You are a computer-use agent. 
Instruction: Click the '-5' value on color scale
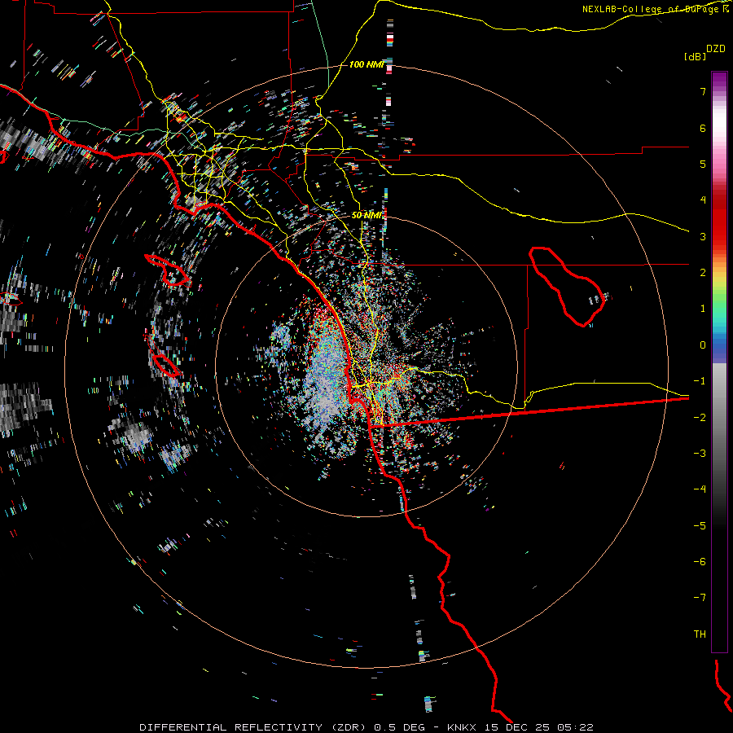(x=700, y=526)
